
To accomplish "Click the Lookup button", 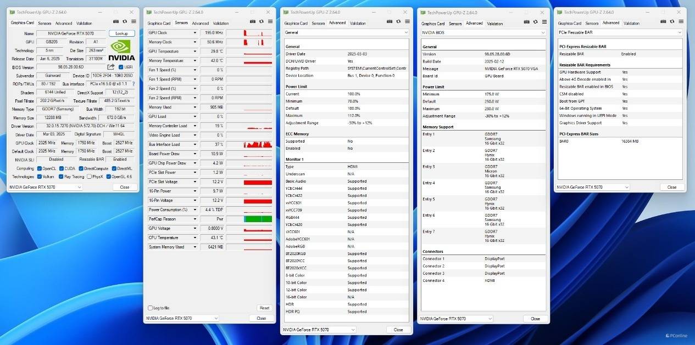I will click(x=121, y=33).
